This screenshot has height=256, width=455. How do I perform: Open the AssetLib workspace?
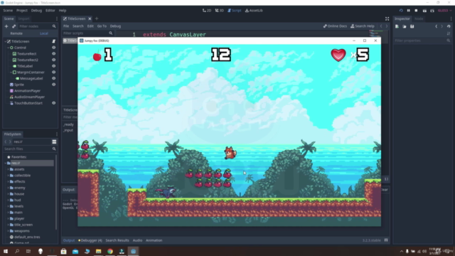(x=254, y=11)
